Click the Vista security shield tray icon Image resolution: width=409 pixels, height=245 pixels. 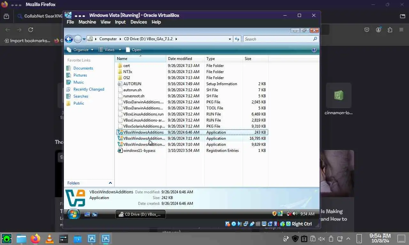click(x=274, y=214)
